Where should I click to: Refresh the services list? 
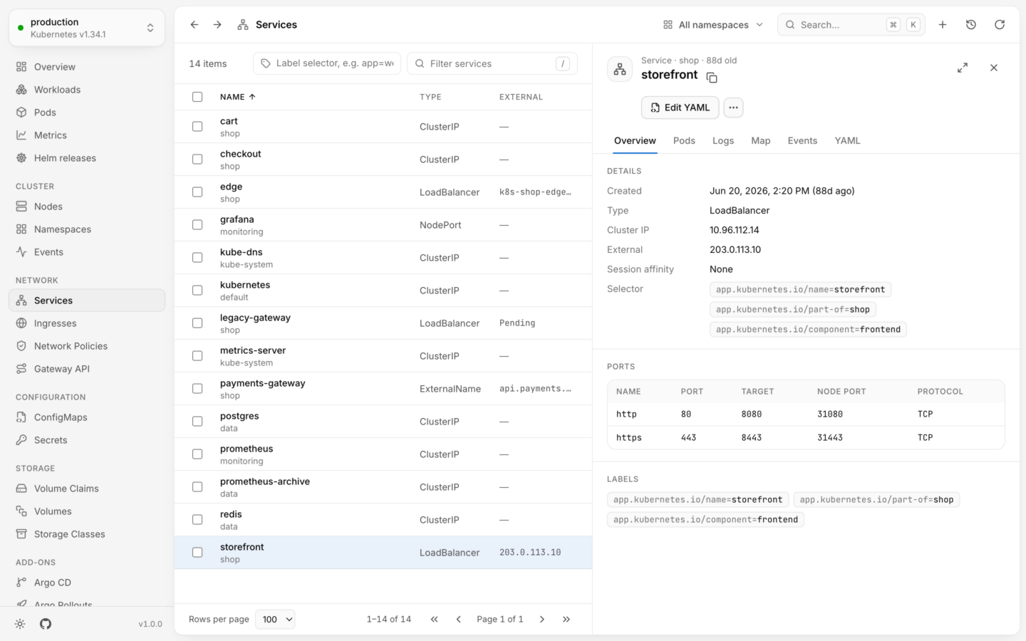1000,25
